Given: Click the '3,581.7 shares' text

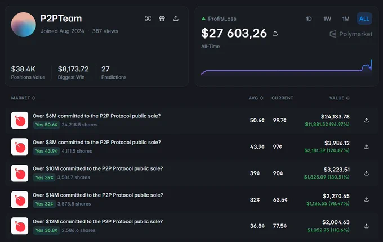Looking at the screenshot, I should tap(74, 177).
